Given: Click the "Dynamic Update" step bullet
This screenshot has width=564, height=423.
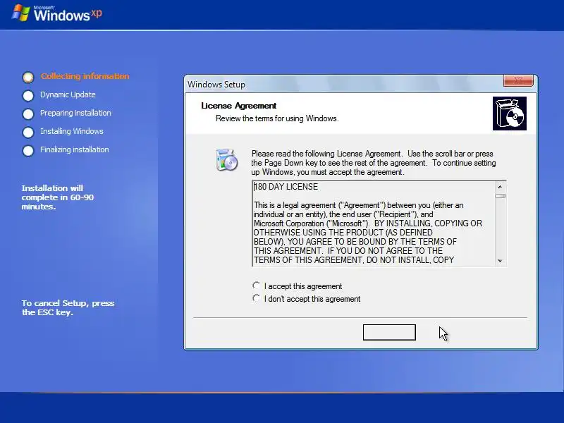Looking at the screenshot, I should [x=28, y=95].
